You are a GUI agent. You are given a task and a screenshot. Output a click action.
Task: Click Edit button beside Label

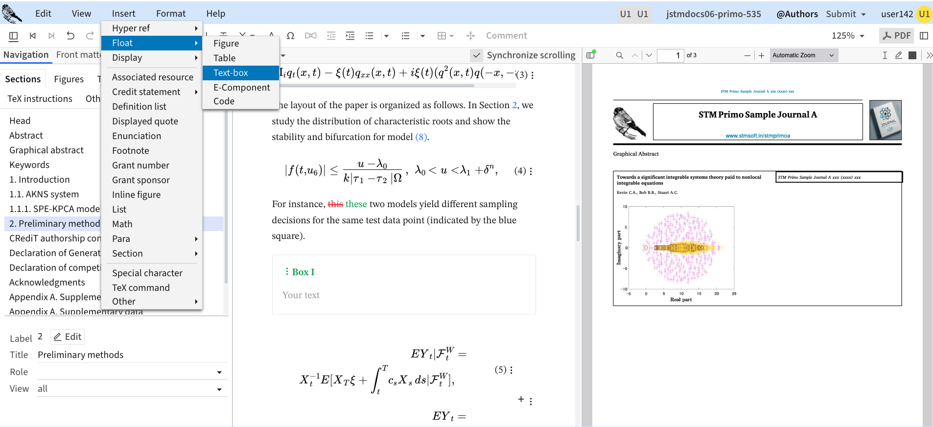(68, 337)
